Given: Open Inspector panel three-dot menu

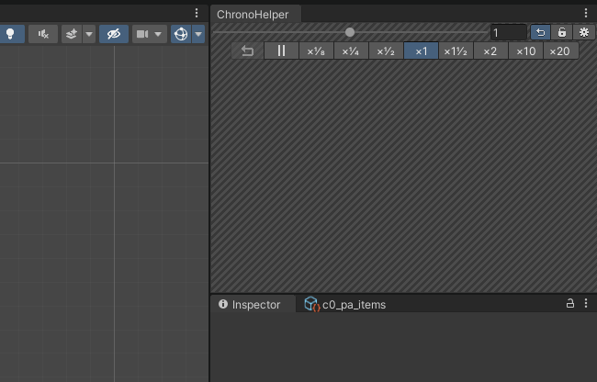Looking at the screenshot, I should pyautogui.click(x=586, y=303).
